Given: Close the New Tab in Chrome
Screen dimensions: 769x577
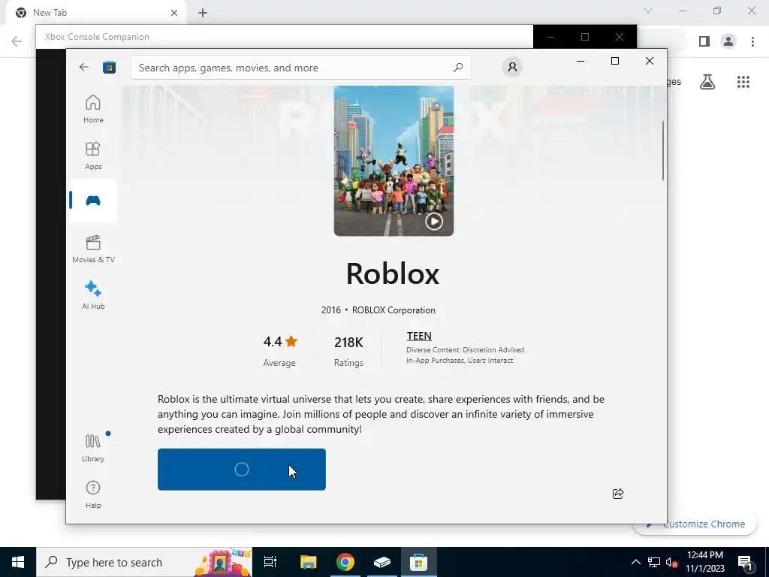Looking at the screenshot, I should coord(174,13).
